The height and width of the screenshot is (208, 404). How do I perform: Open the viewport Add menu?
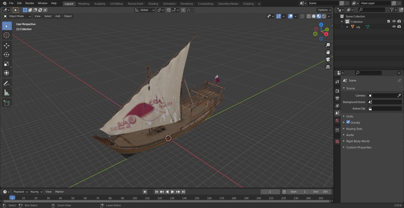pos(58,16)
